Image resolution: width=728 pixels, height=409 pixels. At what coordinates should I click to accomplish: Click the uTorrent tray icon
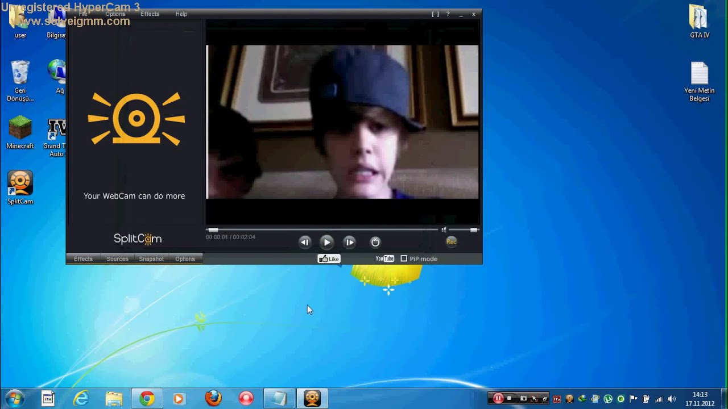pos(608,399)
